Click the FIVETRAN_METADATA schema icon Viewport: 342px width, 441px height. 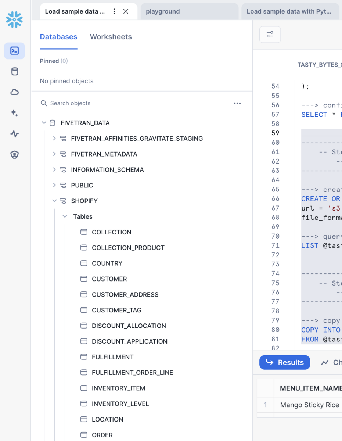pos(63,154)
